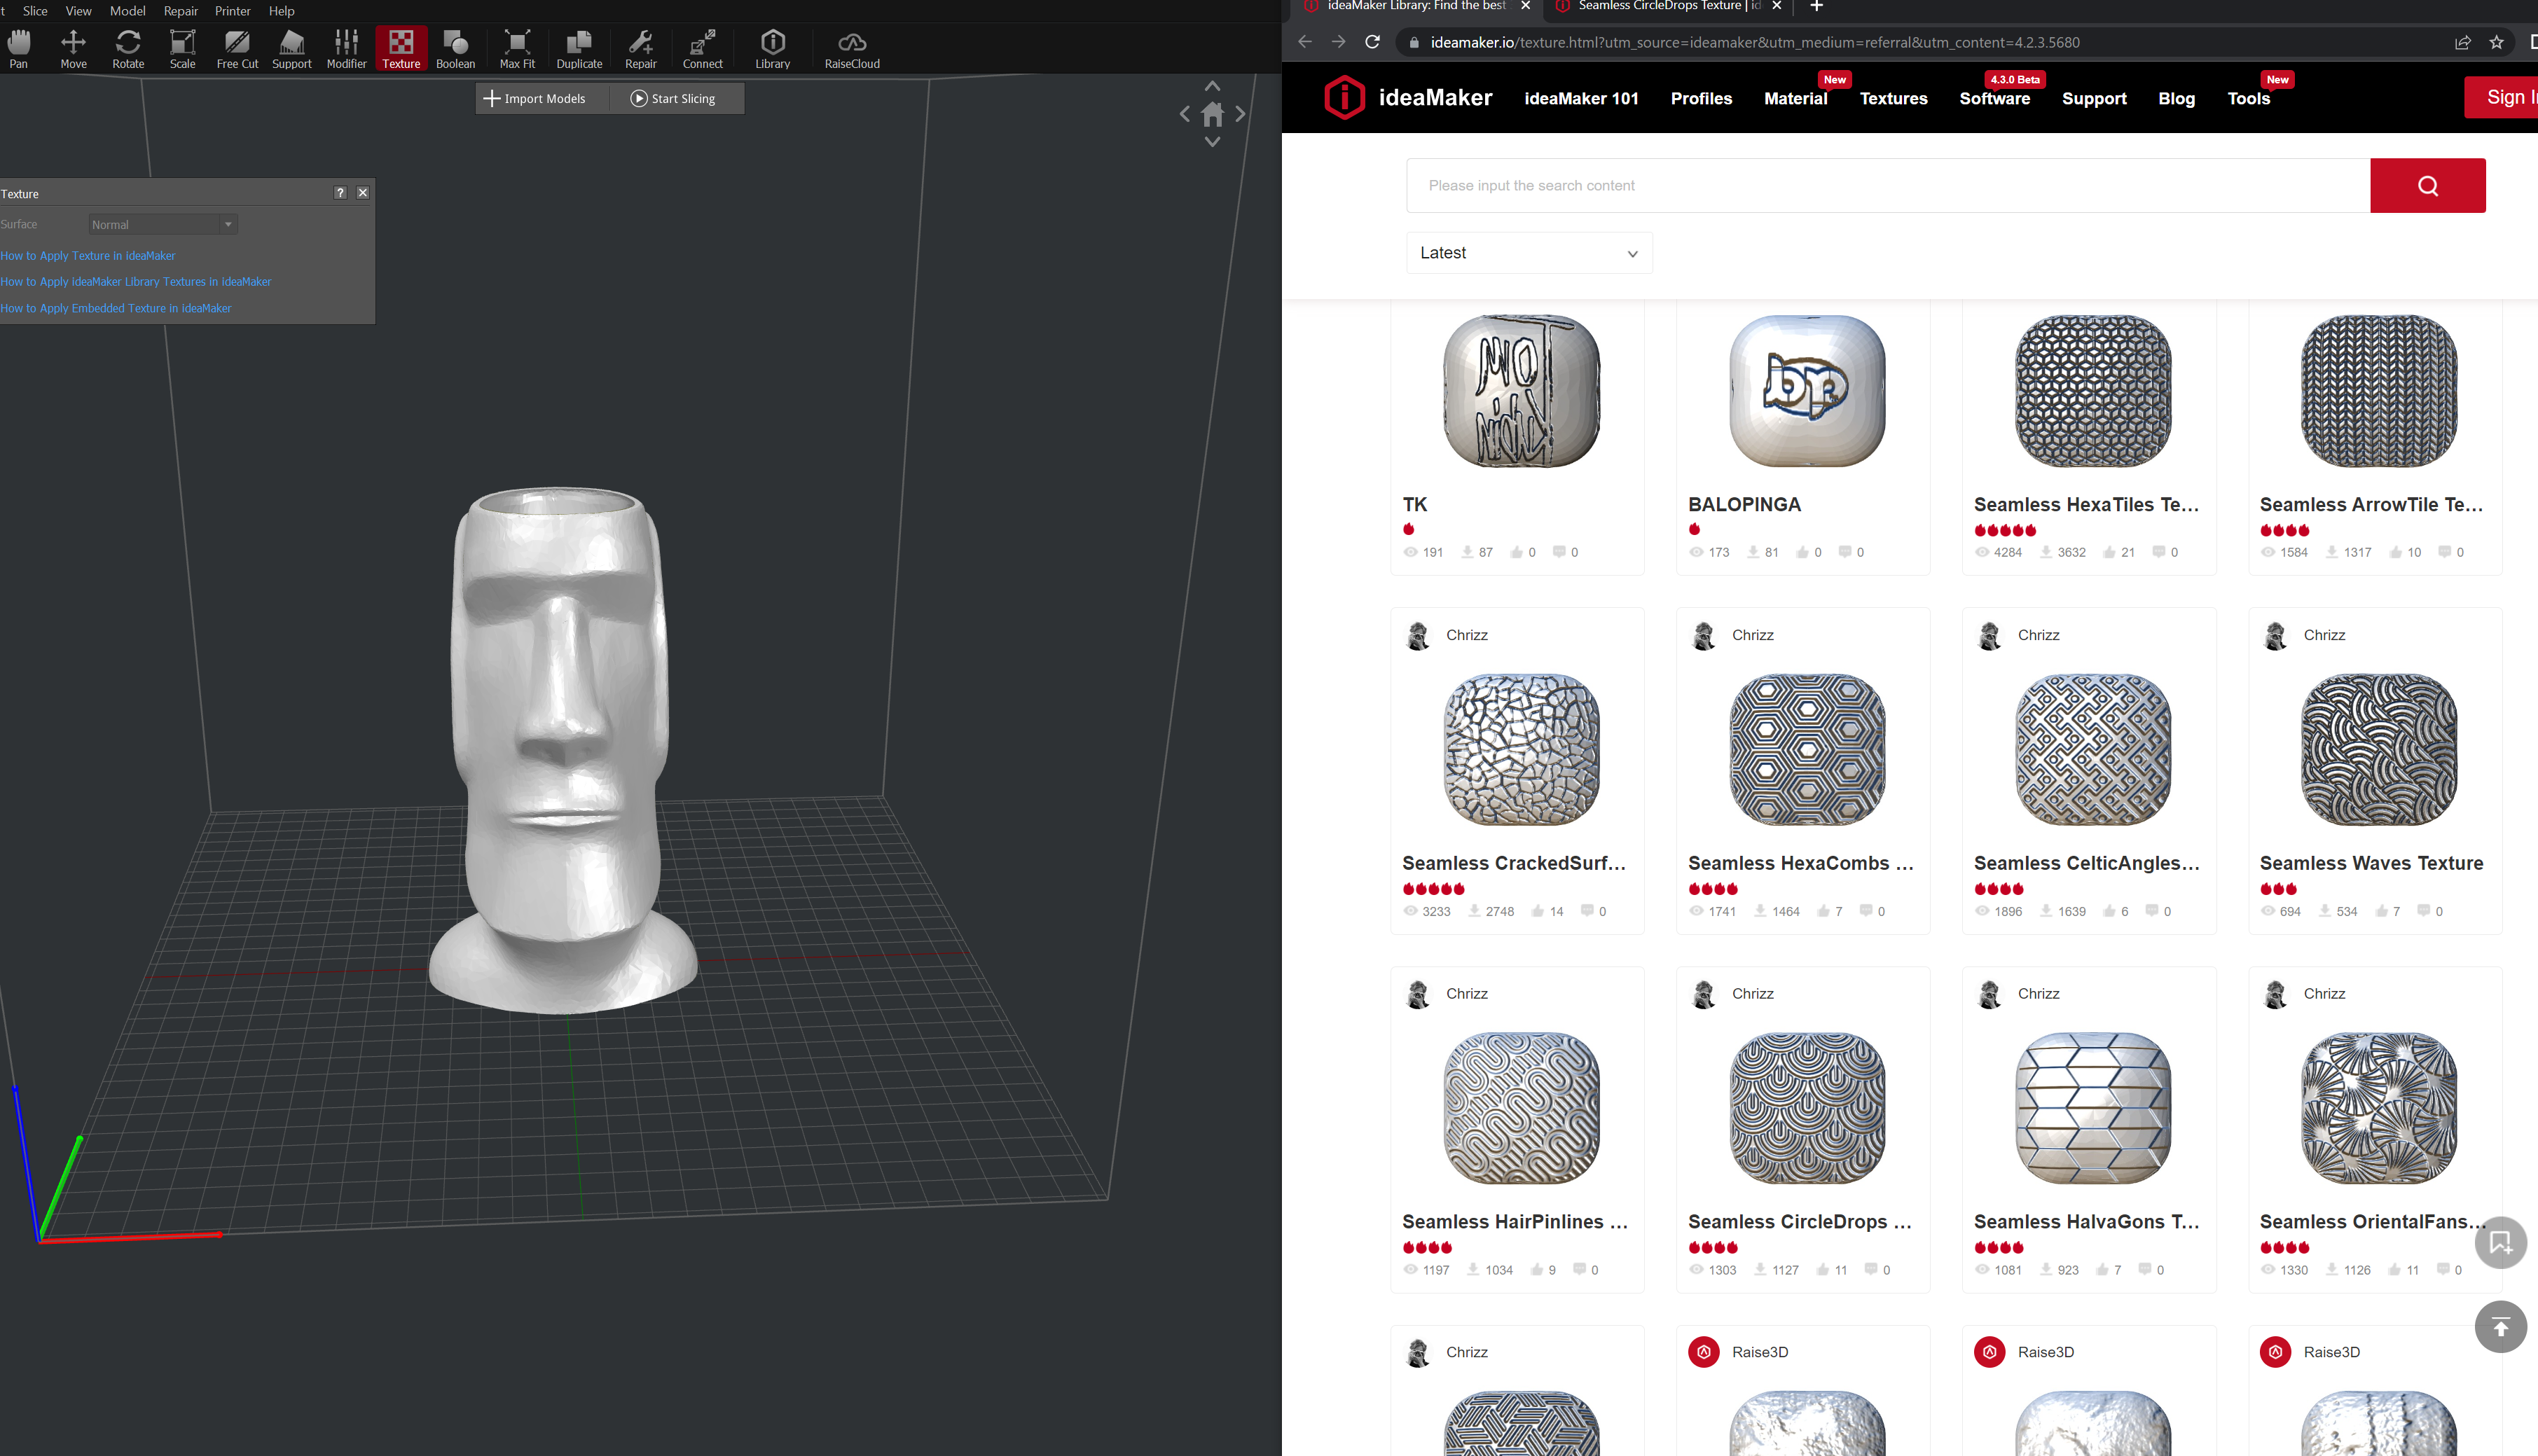Open the Repair menu in menu bar
This screenshot has height=1456, width=2538.
(181, 11)
